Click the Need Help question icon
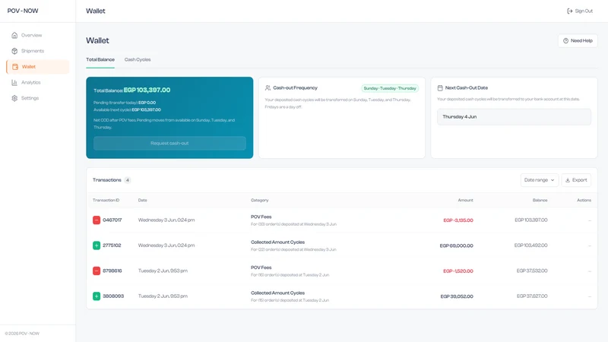This screenshot has width=608, height=342. [565, 41]
